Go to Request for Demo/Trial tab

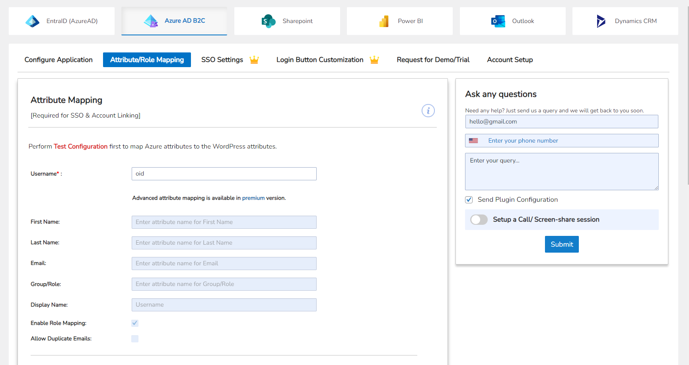[x=433, y=60]
